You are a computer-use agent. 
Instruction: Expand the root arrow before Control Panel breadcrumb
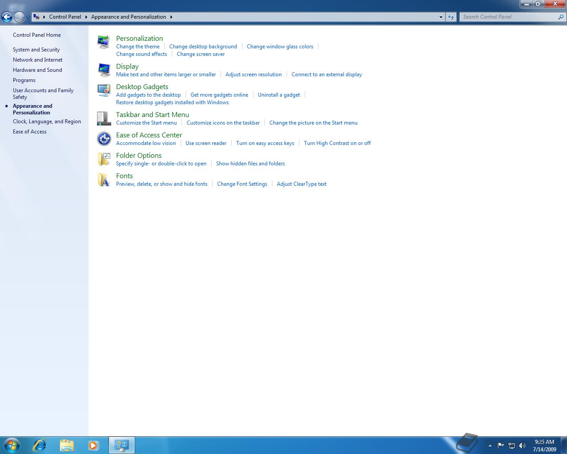44,17
